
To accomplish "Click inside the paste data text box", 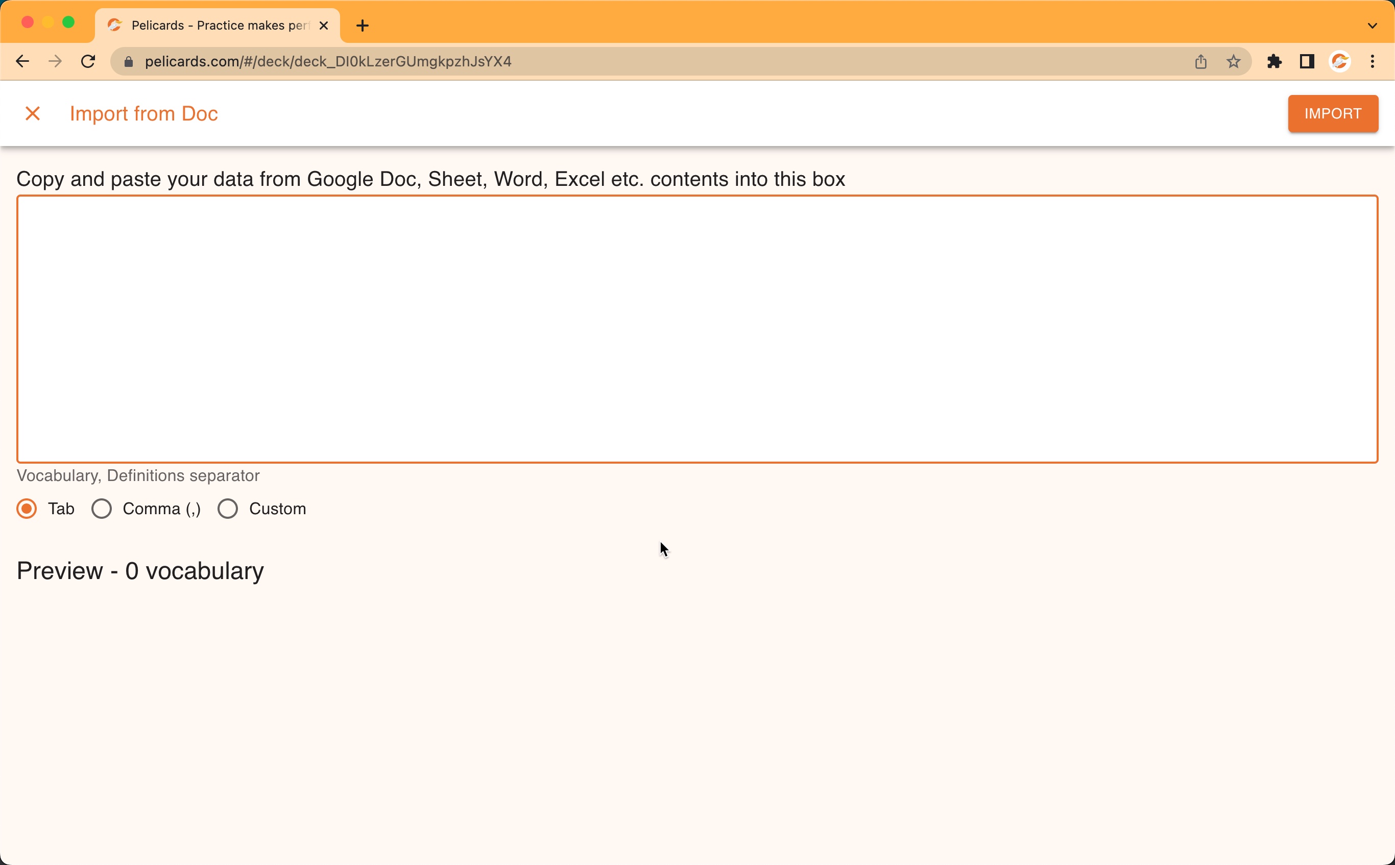I will point(696,329).
